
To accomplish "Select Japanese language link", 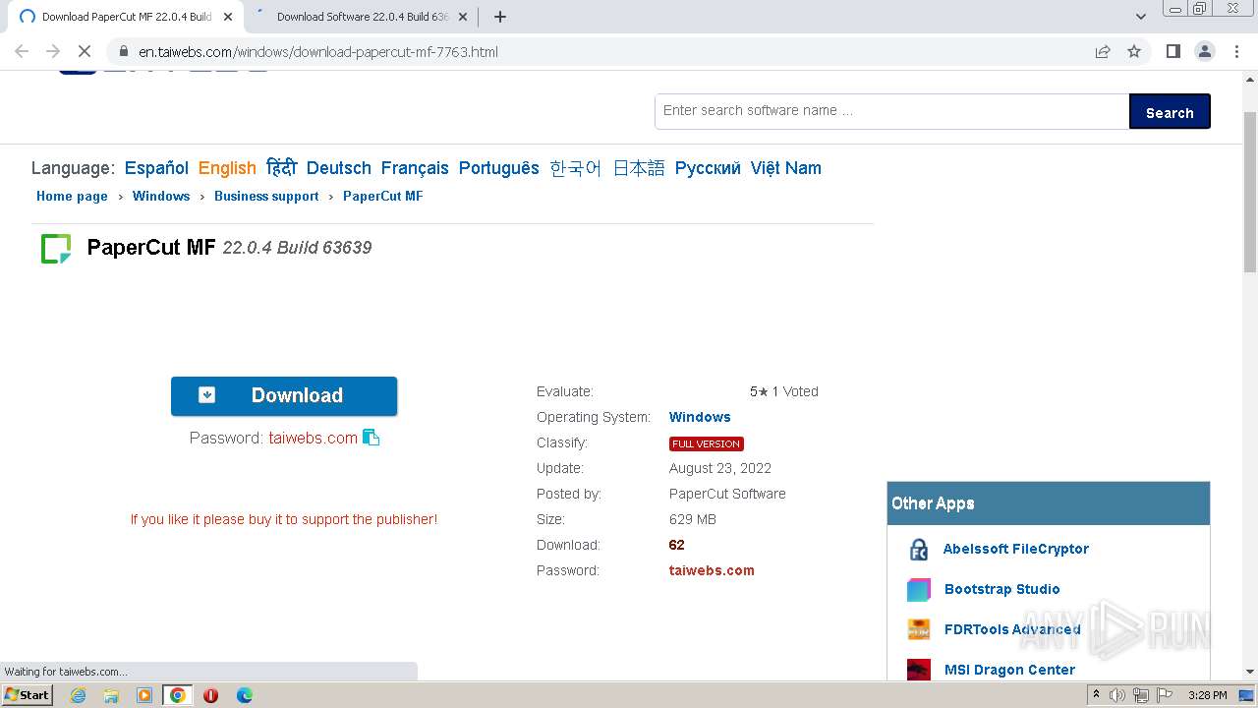I will click(x=639, y=168).
